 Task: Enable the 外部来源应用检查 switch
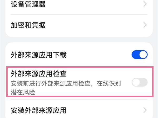click(139, 82)
